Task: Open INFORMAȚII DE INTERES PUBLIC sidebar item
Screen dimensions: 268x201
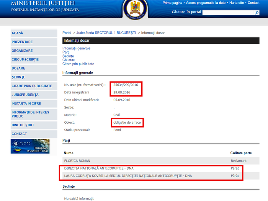Action: [x=34, y=114]
